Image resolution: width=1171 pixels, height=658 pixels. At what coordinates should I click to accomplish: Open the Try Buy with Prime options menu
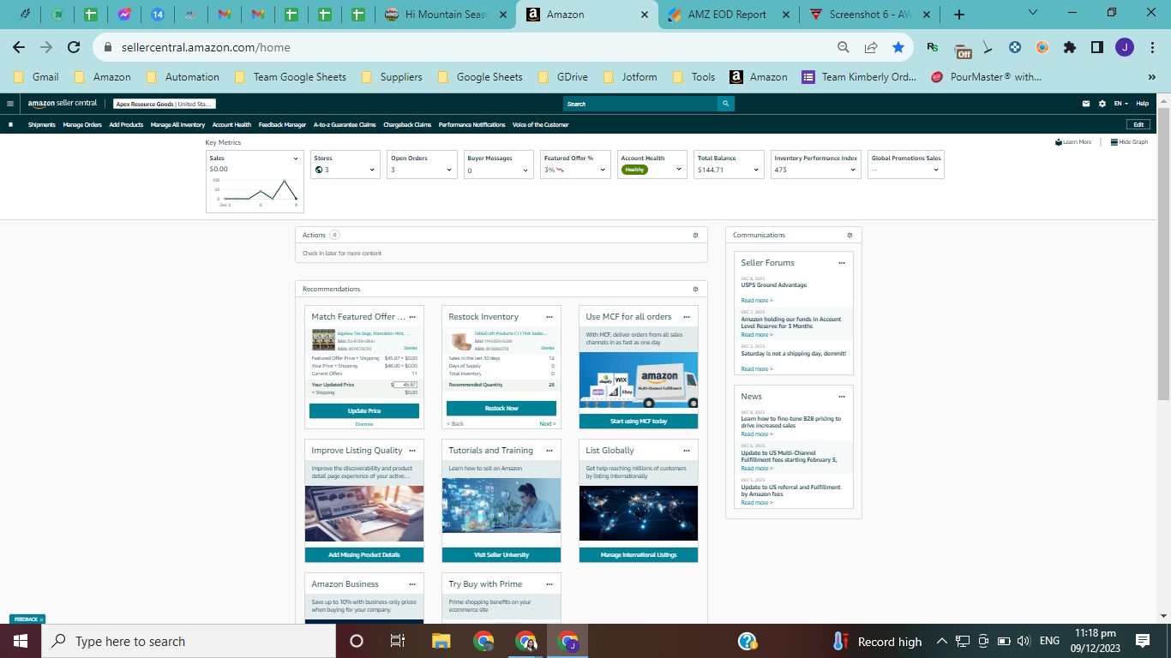[x=549, y=584]
